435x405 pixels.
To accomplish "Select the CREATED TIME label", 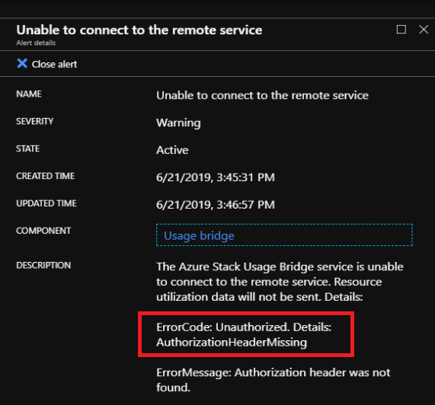I will click(46, 176).
